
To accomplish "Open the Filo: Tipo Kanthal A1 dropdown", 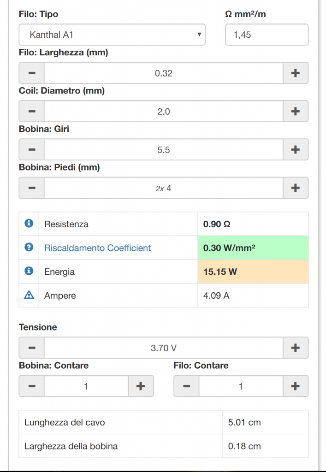I will [x=112, y=35].
